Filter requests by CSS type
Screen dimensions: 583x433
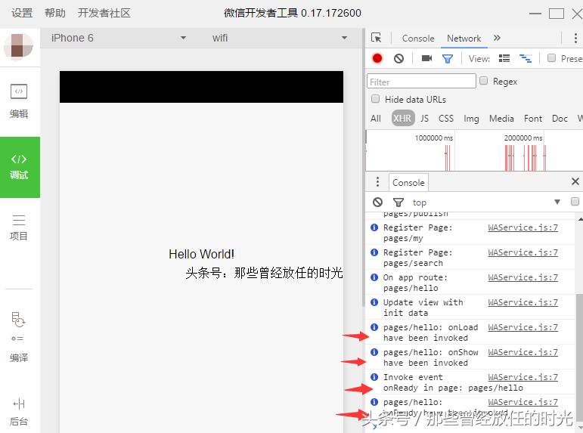pos(446,119)
